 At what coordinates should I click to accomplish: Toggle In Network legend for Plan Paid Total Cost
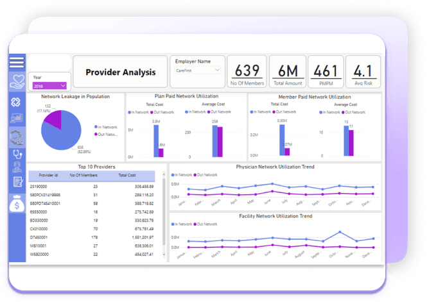coord(138,112)
